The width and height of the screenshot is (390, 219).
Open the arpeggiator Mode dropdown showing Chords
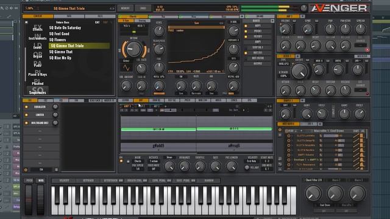[x=138, y=161]
